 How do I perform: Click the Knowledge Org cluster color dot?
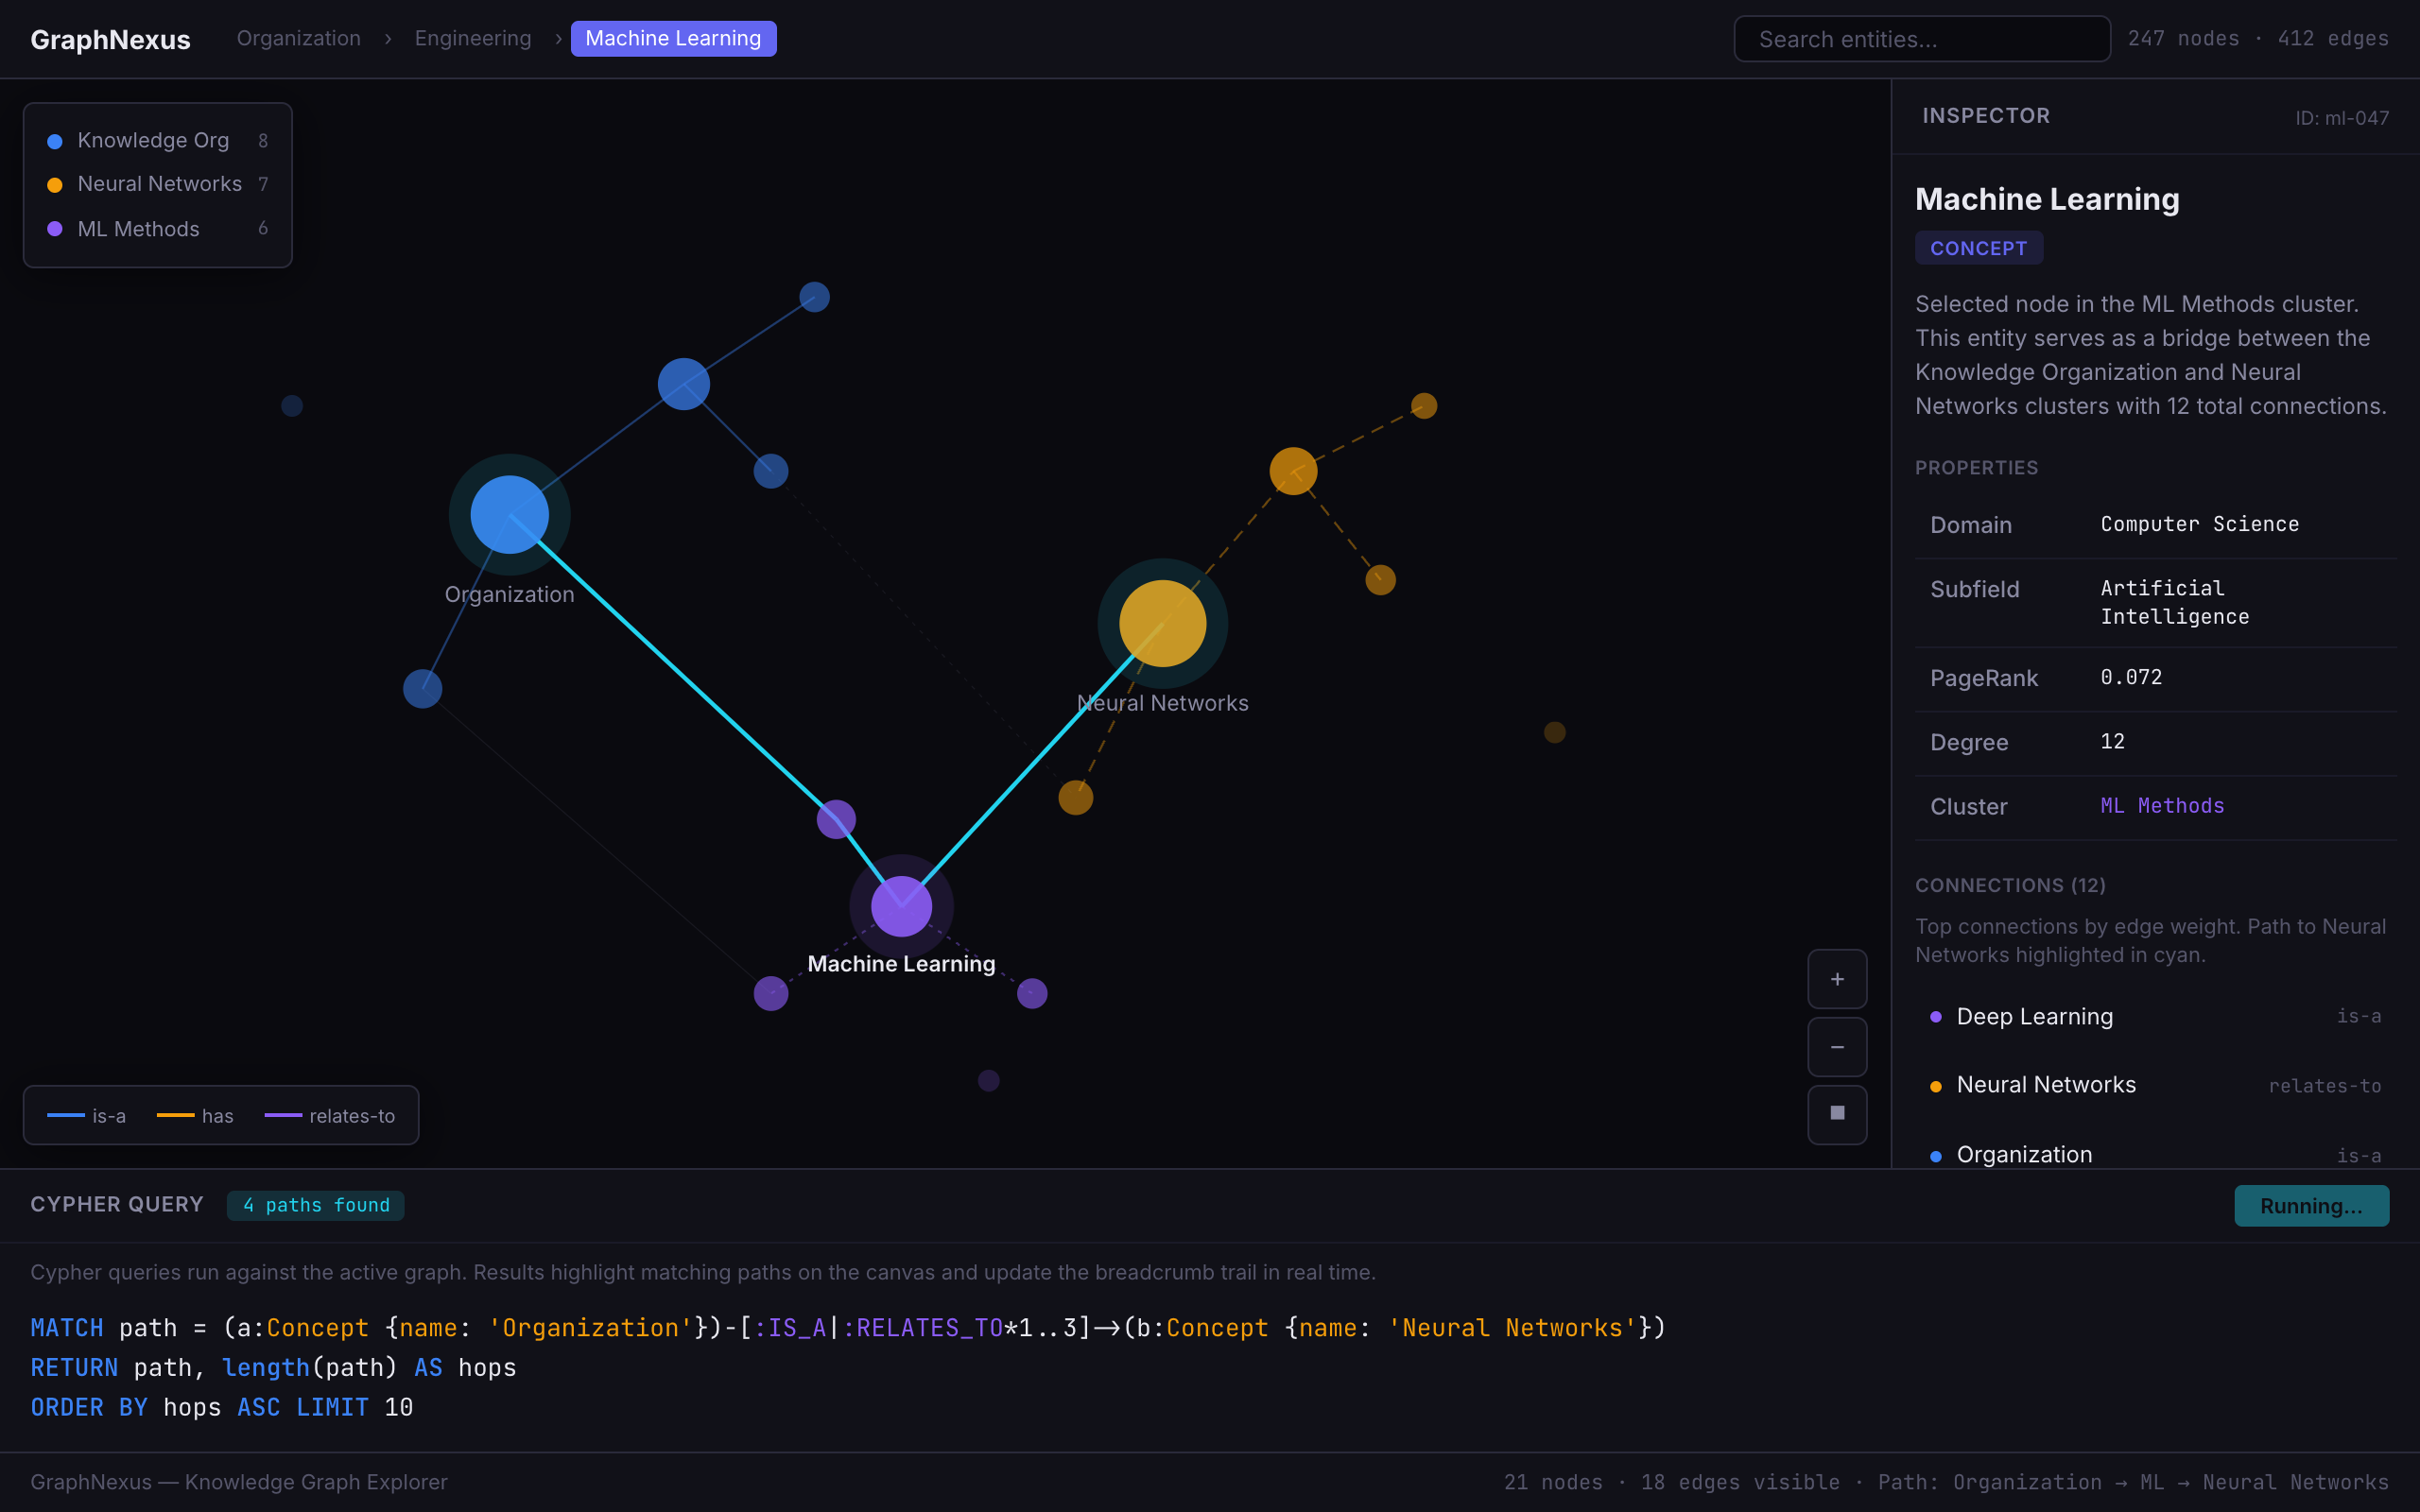55,141
